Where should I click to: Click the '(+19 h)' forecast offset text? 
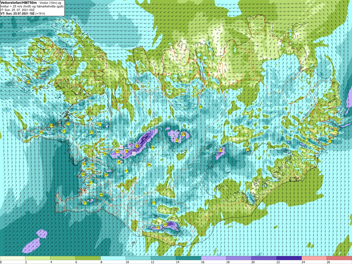tap(40, 13)
